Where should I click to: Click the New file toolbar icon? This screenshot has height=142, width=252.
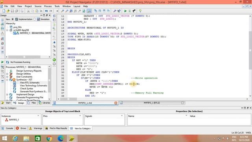4,11
